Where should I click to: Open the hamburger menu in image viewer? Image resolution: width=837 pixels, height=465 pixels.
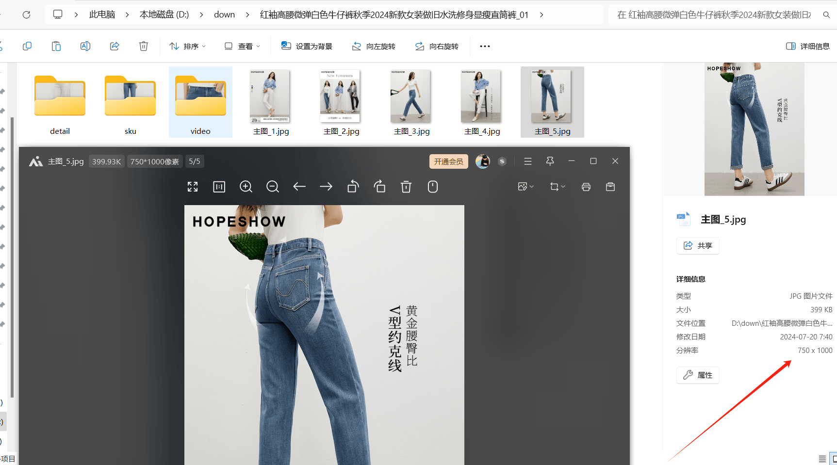528,161
